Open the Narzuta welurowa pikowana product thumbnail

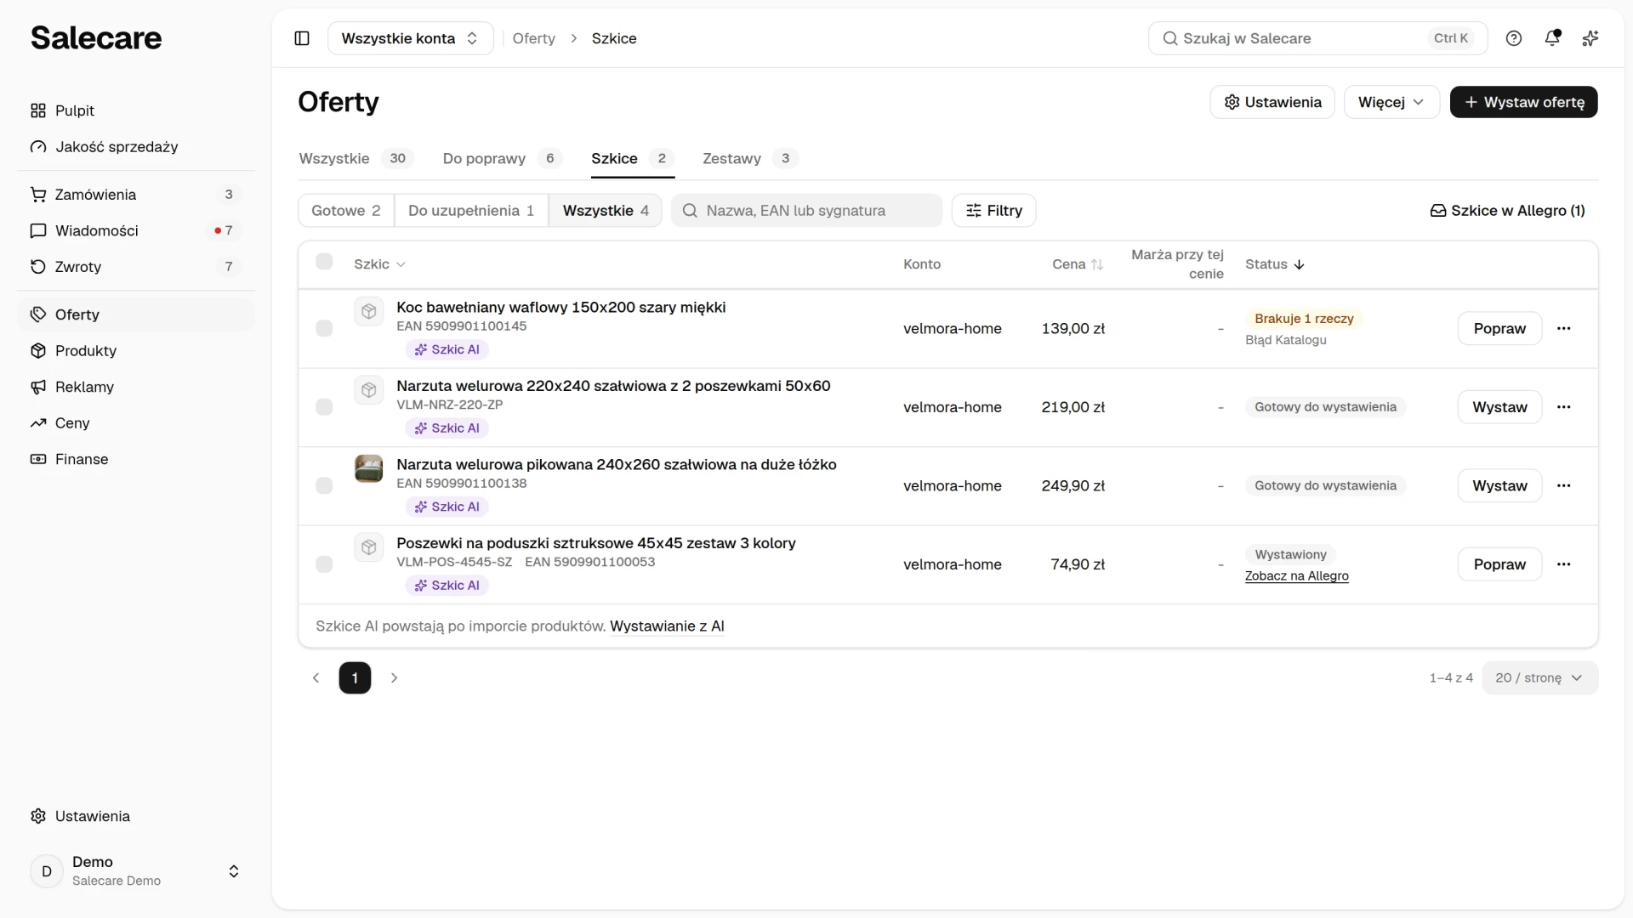tap(368, 468)
